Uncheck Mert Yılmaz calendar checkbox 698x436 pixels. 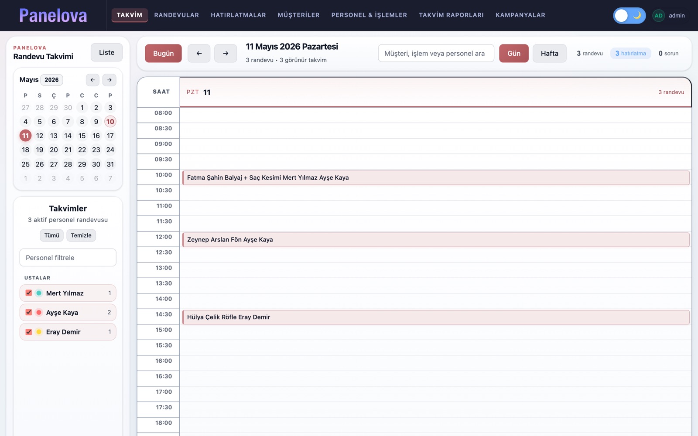click(x=29, y=293)
